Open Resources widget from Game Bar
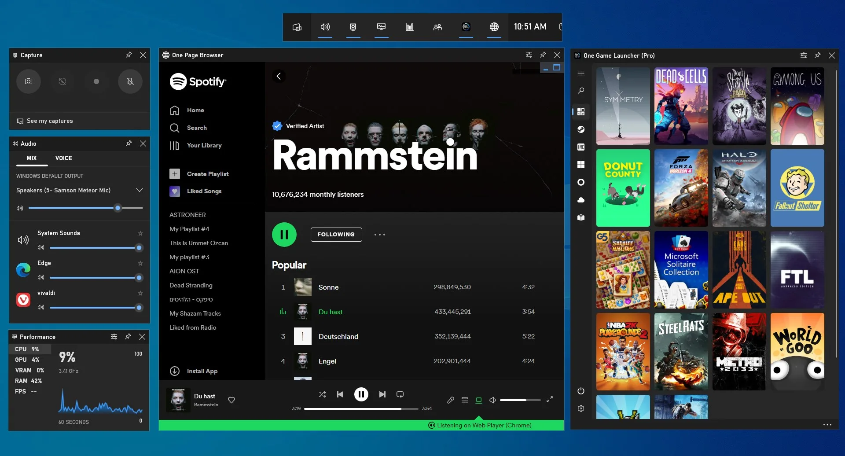 click(410, 27)
